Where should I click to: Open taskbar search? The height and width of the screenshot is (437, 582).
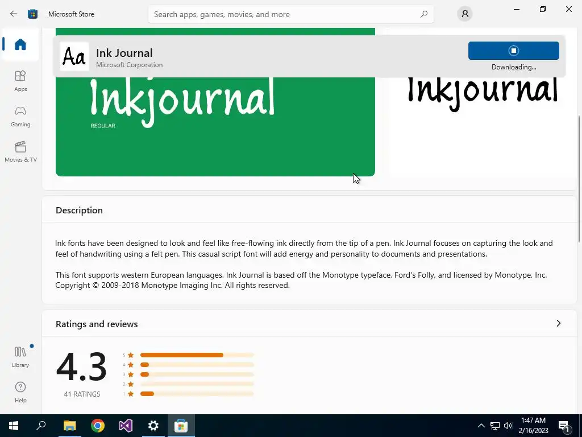tap(41, 426)
